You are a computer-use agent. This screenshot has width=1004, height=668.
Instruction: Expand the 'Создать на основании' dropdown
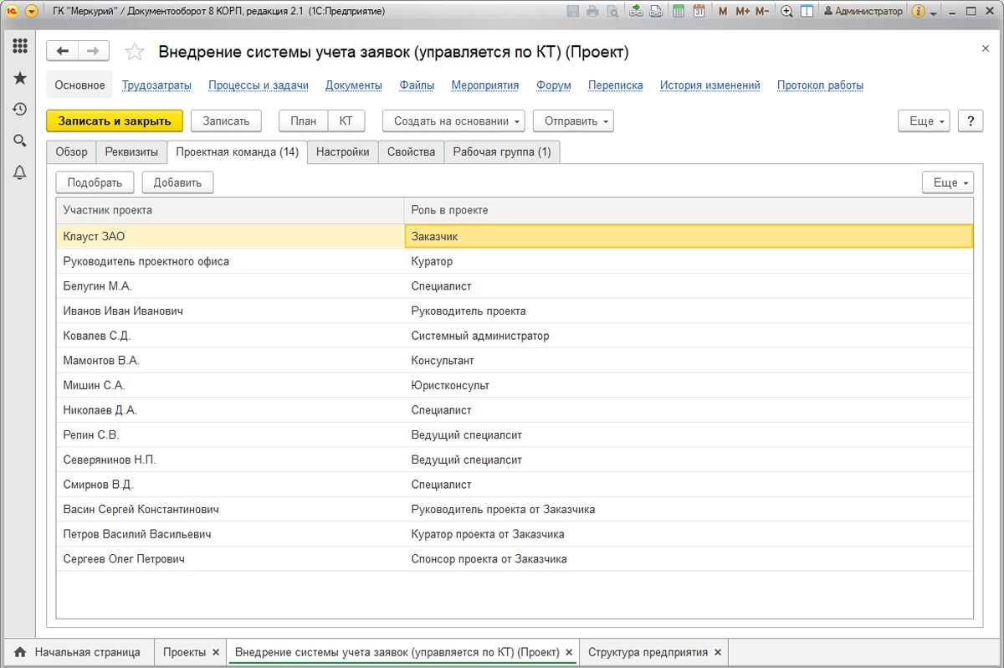pos(453,121)
